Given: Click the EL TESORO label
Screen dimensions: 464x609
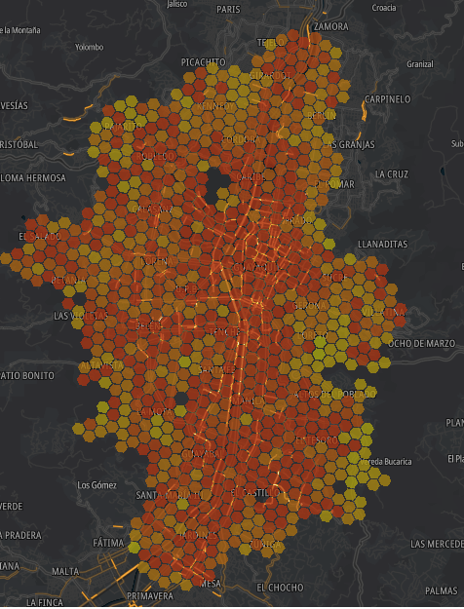Looking at the screenshot, I should pos(317,440).
